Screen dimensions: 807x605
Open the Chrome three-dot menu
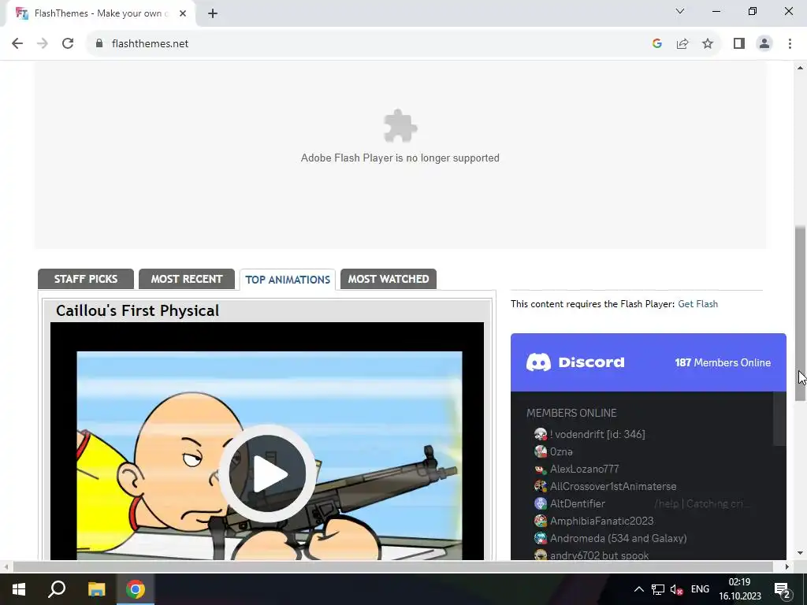point(790,44)
